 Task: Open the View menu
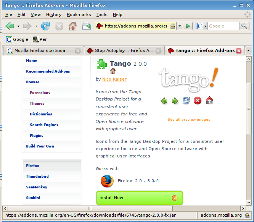35,15
